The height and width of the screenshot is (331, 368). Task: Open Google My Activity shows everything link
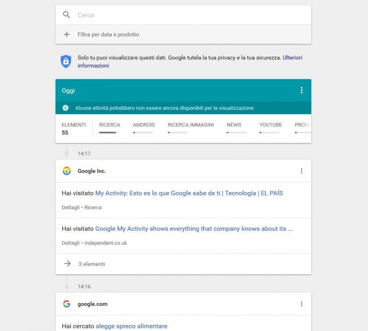coord(194,229)
